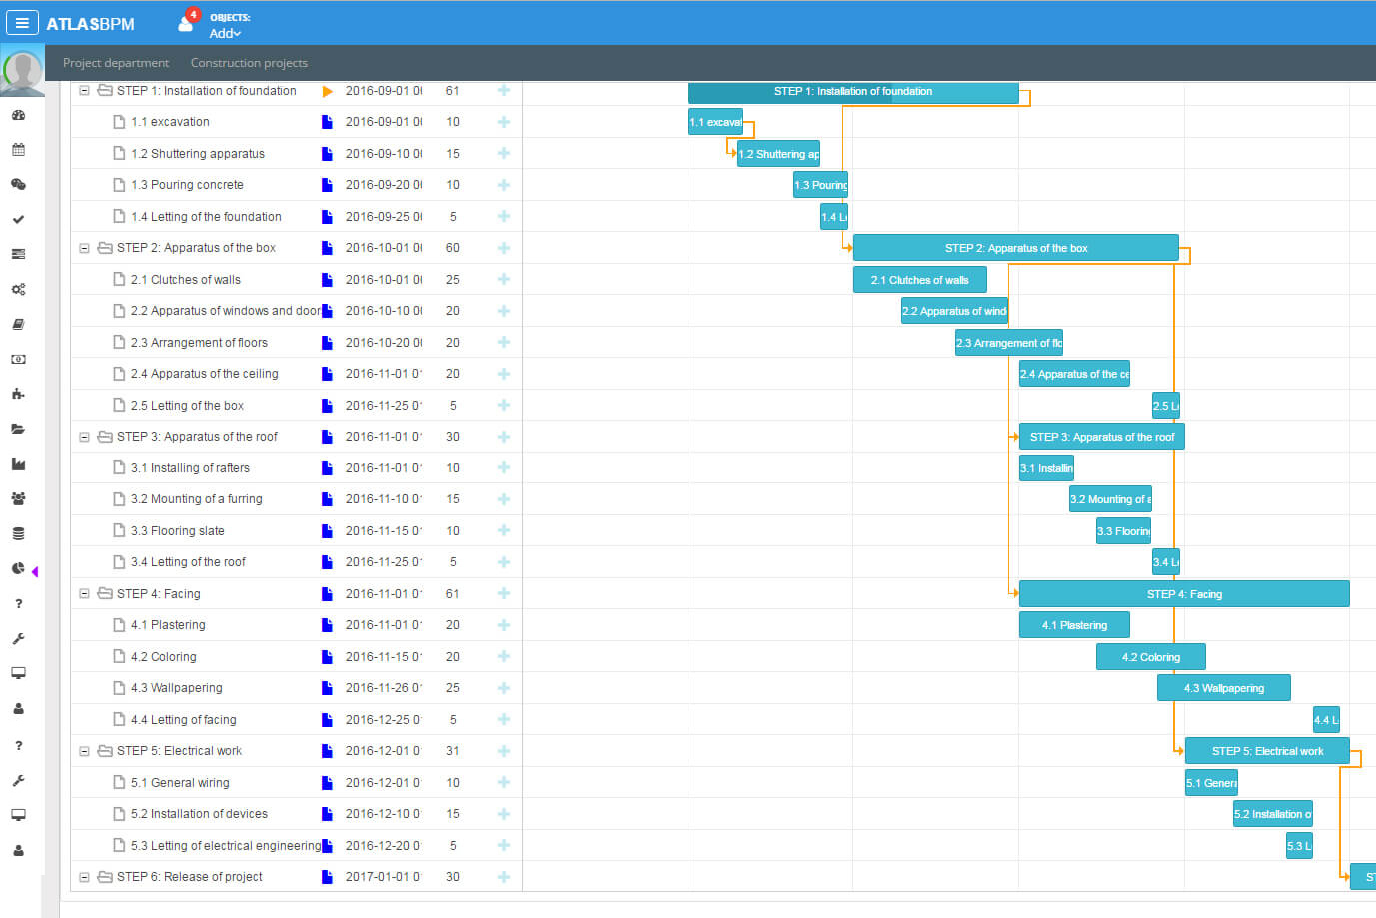Image resolution: width=1376 pixels, height=918 pixels.
Task: Open the money bill sidebar icon
Action: 18,359
